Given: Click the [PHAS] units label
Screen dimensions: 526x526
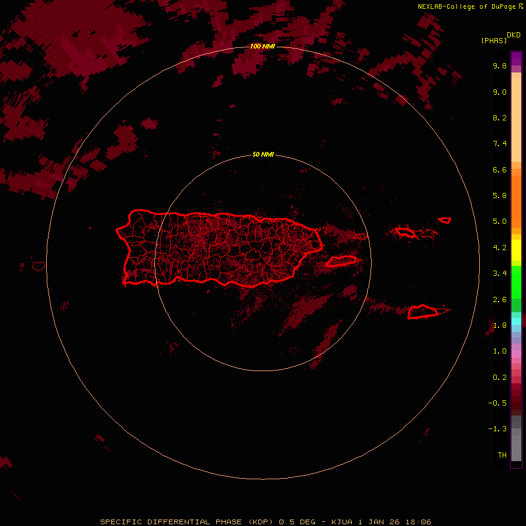Looking at the screenshot, I should (x=494, y=41).
